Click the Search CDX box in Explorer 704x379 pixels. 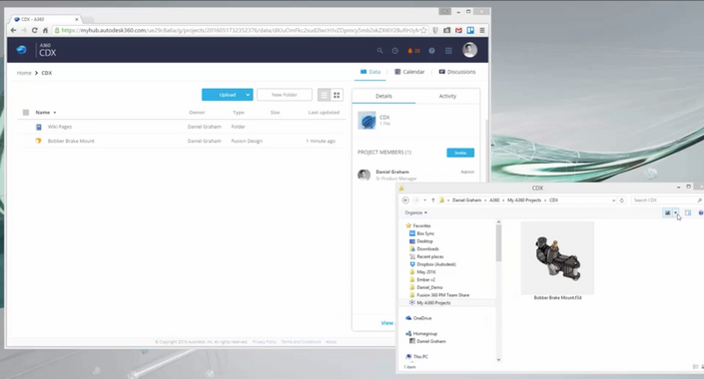click(x=666, y=200)
